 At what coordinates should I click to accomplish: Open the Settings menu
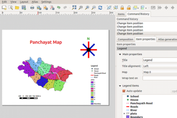46,2
